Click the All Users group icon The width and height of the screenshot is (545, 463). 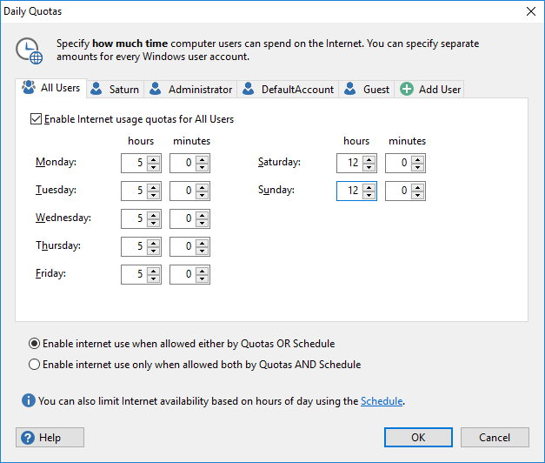pyautogui.click(x=29, y=88)
